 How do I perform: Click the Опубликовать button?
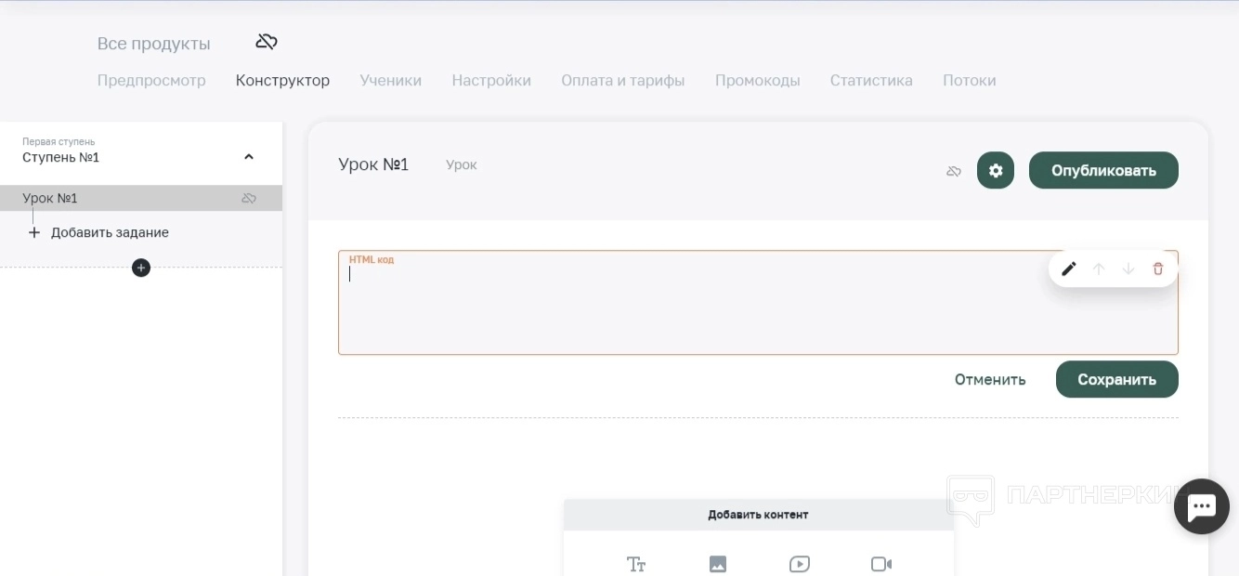pos(1103,171)
